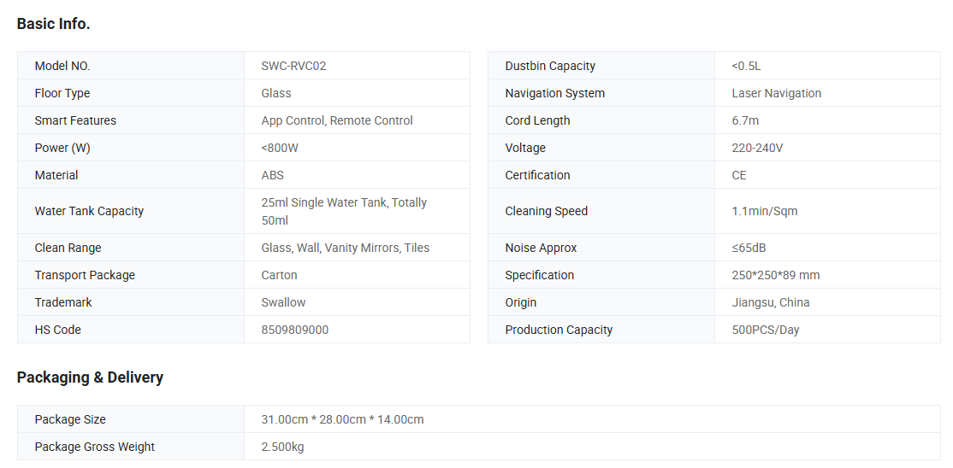Click the Cord Length value 6.7m
This screenshot has height=468, width=953.
coord(745,120)
